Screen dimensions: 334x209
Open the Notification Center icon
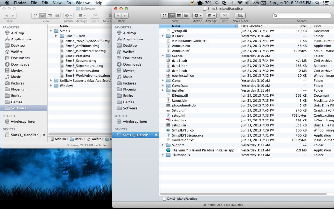(x=326, y=3)
